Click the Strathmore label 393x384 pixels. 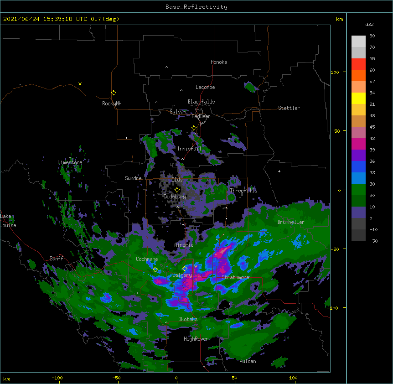pos(235,277)
